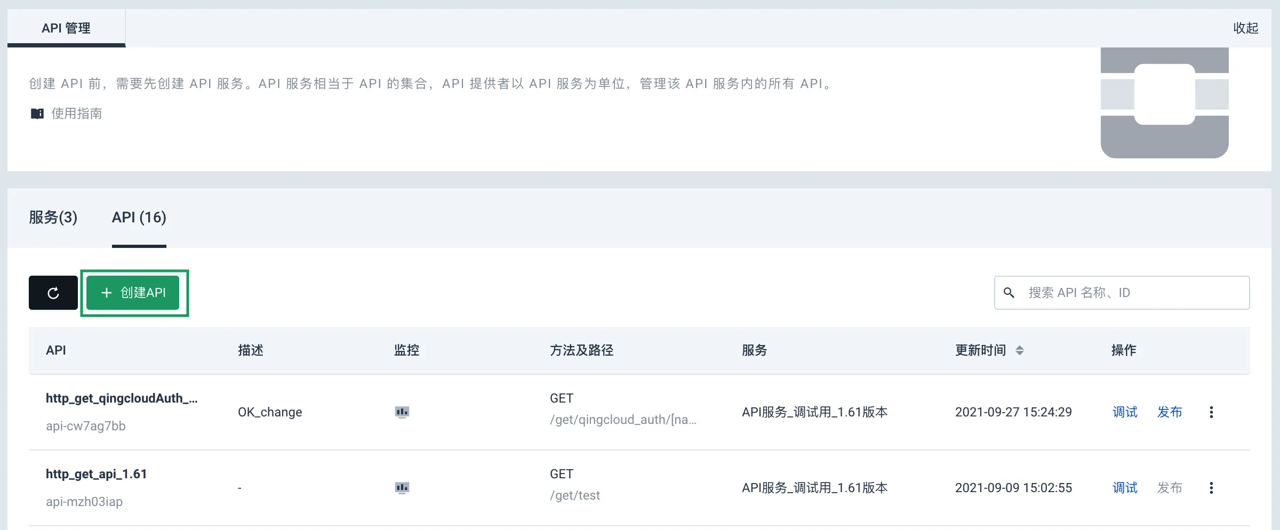Switch to the 服务(3) tab
This screenshot has height=530, width=1280.
click(x=53, y=218)
